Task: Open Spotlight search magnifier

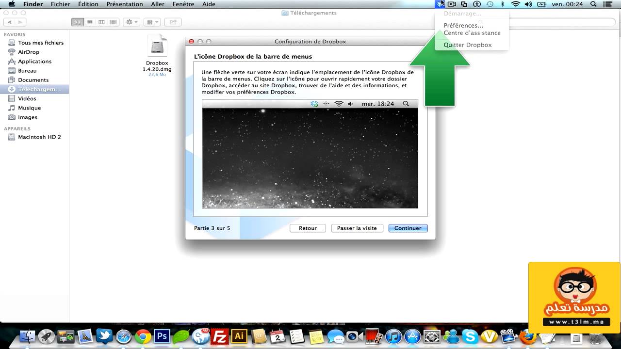Action: pos(593,4)
